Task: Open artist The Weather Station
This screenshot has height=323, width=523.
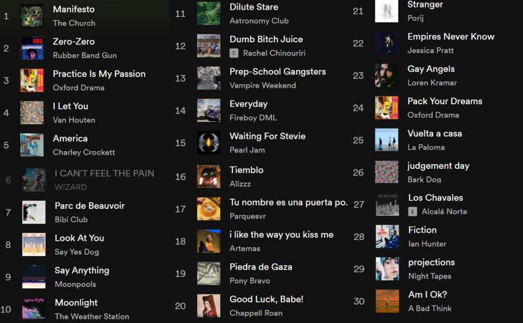Action: [x=92, y=316]
